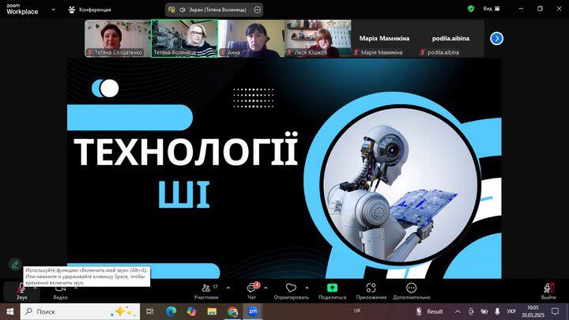Click the green encryption shield icon
Viewport: 569px width, 320px height.
click(471, 9)
